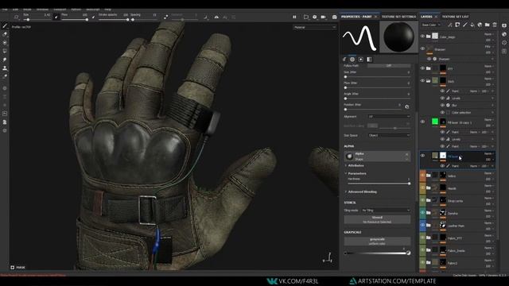The image size is (509, 286).
Task: Hide the Color_maps folder layer
Action: 422,37
